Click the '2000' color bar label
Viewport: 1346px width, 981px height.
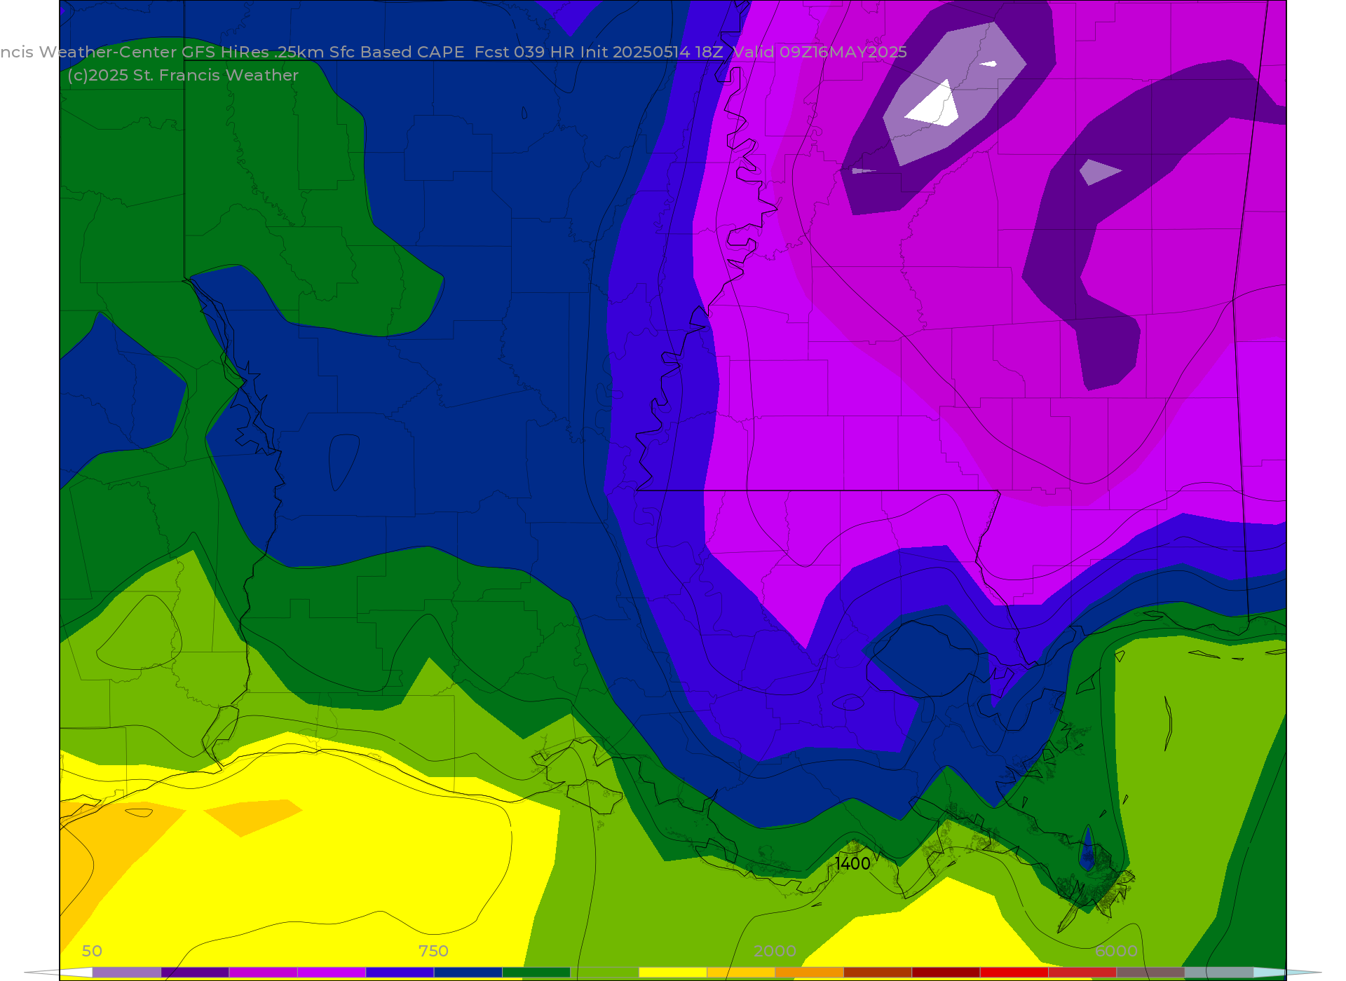pos(775,951)
